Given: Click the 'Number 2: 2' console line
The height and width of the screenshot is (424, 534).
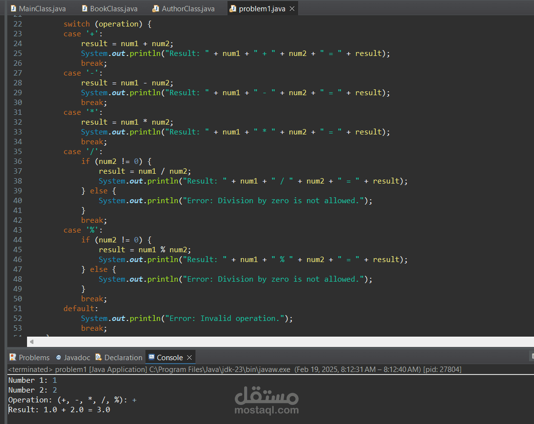Looking at the screenshot, I should point(32,390).
